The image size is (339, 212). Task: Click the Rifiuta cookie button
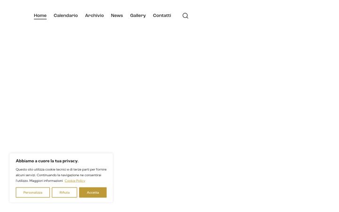[65, 192]
